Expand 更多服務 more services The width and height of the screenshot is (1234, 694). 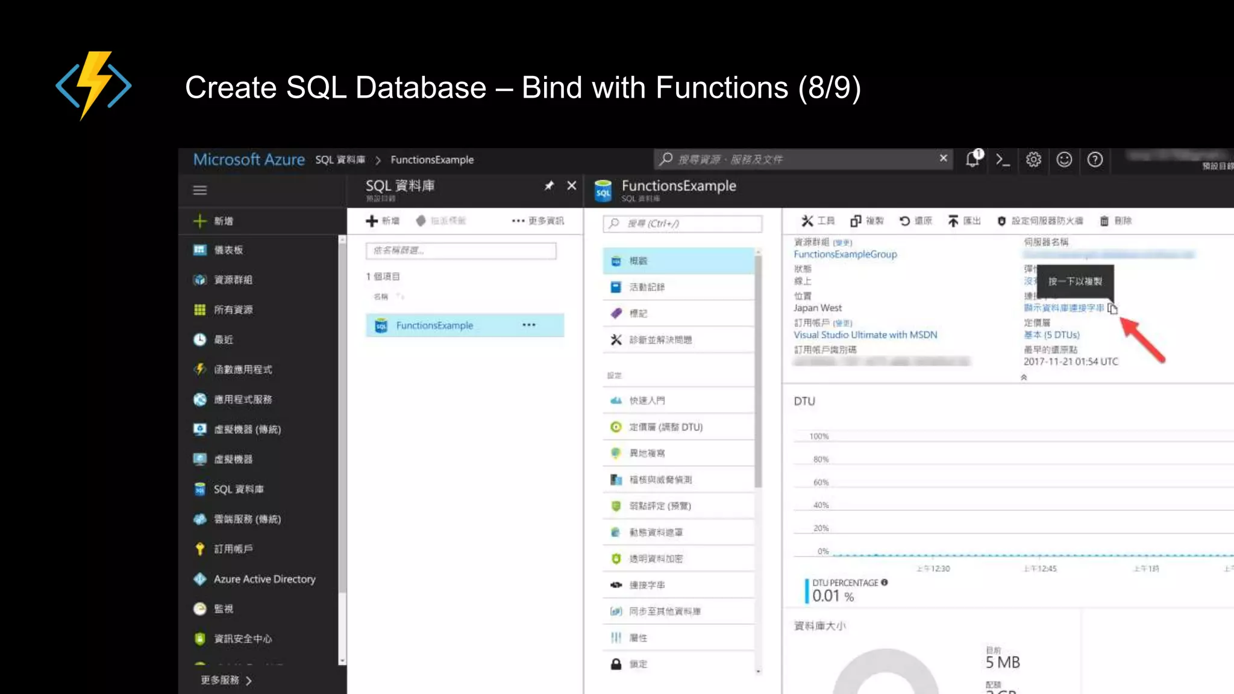tap(226, 680)
